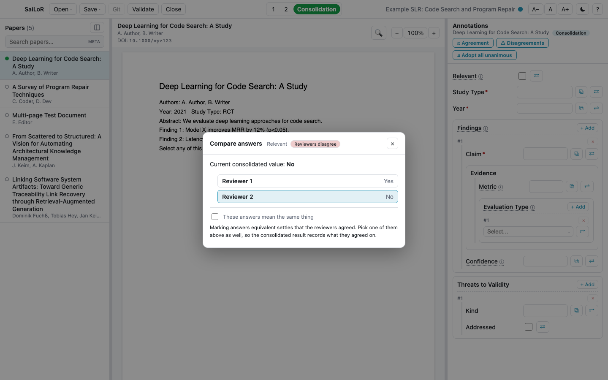Viewport: 608px width, 380px height.
Task: Toggle dark mode moon icon
Action: (x=583, y=9)
